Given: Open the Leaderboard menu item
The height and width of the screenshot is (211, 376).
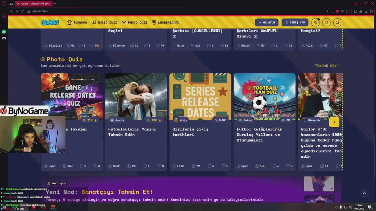Looking at the screenshot, I should (165, 23).
